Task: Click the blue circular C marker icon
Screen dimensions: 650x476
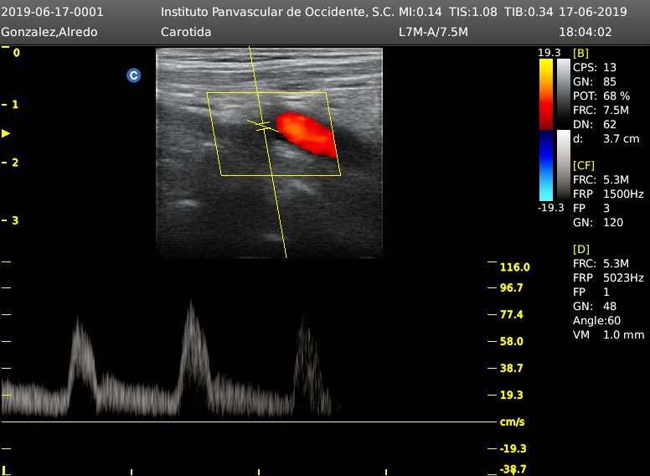Action: pyautogui.click(x=133, y=75)
